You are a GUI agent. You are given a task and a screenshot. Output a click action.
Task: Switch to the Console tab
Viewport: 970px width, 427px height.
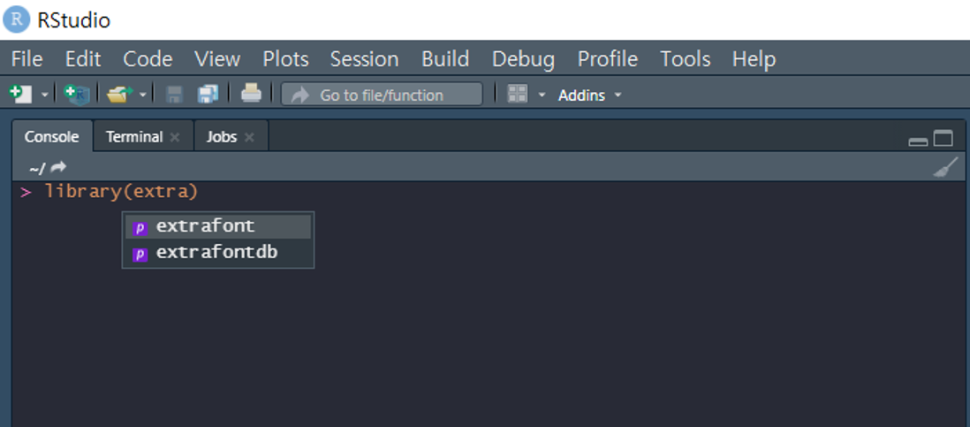click(52, 137)
